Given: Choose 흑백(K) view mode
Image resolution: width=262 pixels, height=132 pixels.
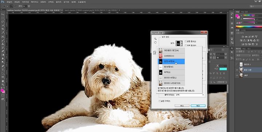Looking at the screenshot, I should point(171,72).
